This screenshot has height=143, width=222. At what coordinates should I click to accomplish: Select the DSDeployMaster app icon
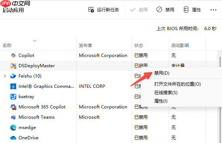pyautogui.click(x=13, y=66)
